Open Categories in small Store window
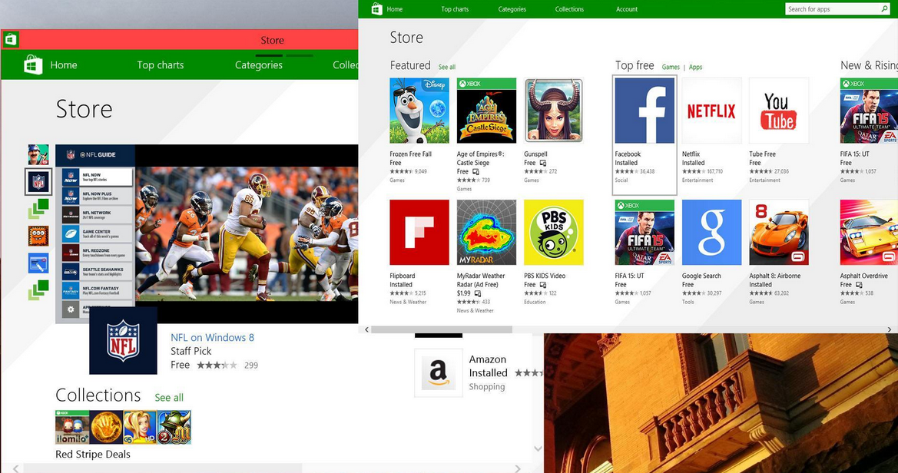This screenshot has width=898, height=473. (x=512, y=9)
